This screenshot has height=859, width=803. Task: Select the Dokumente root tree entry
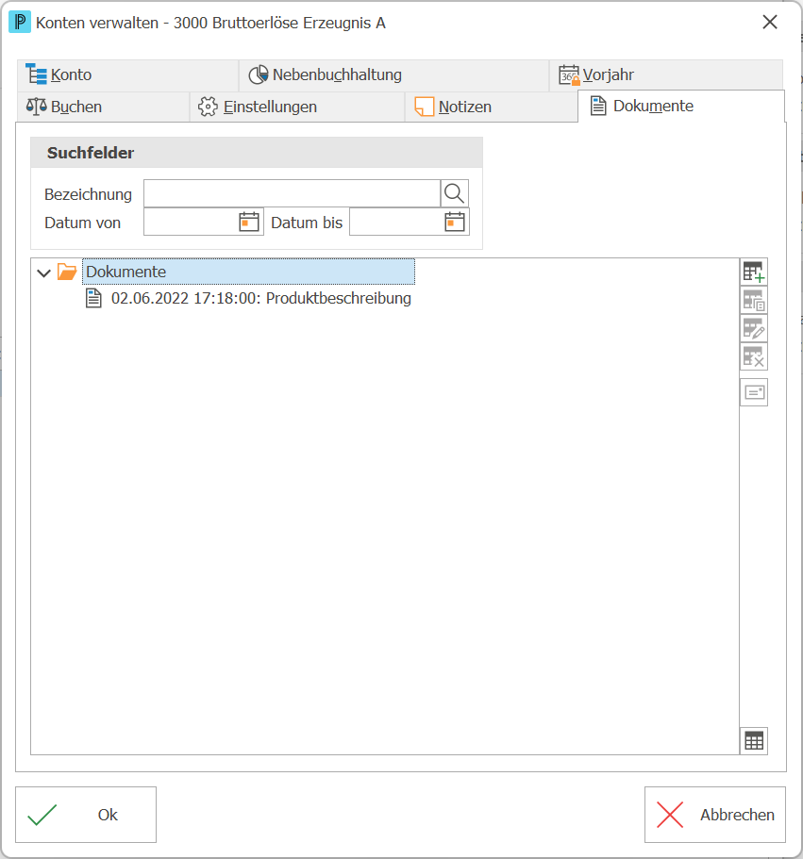[x=248, y=272]
